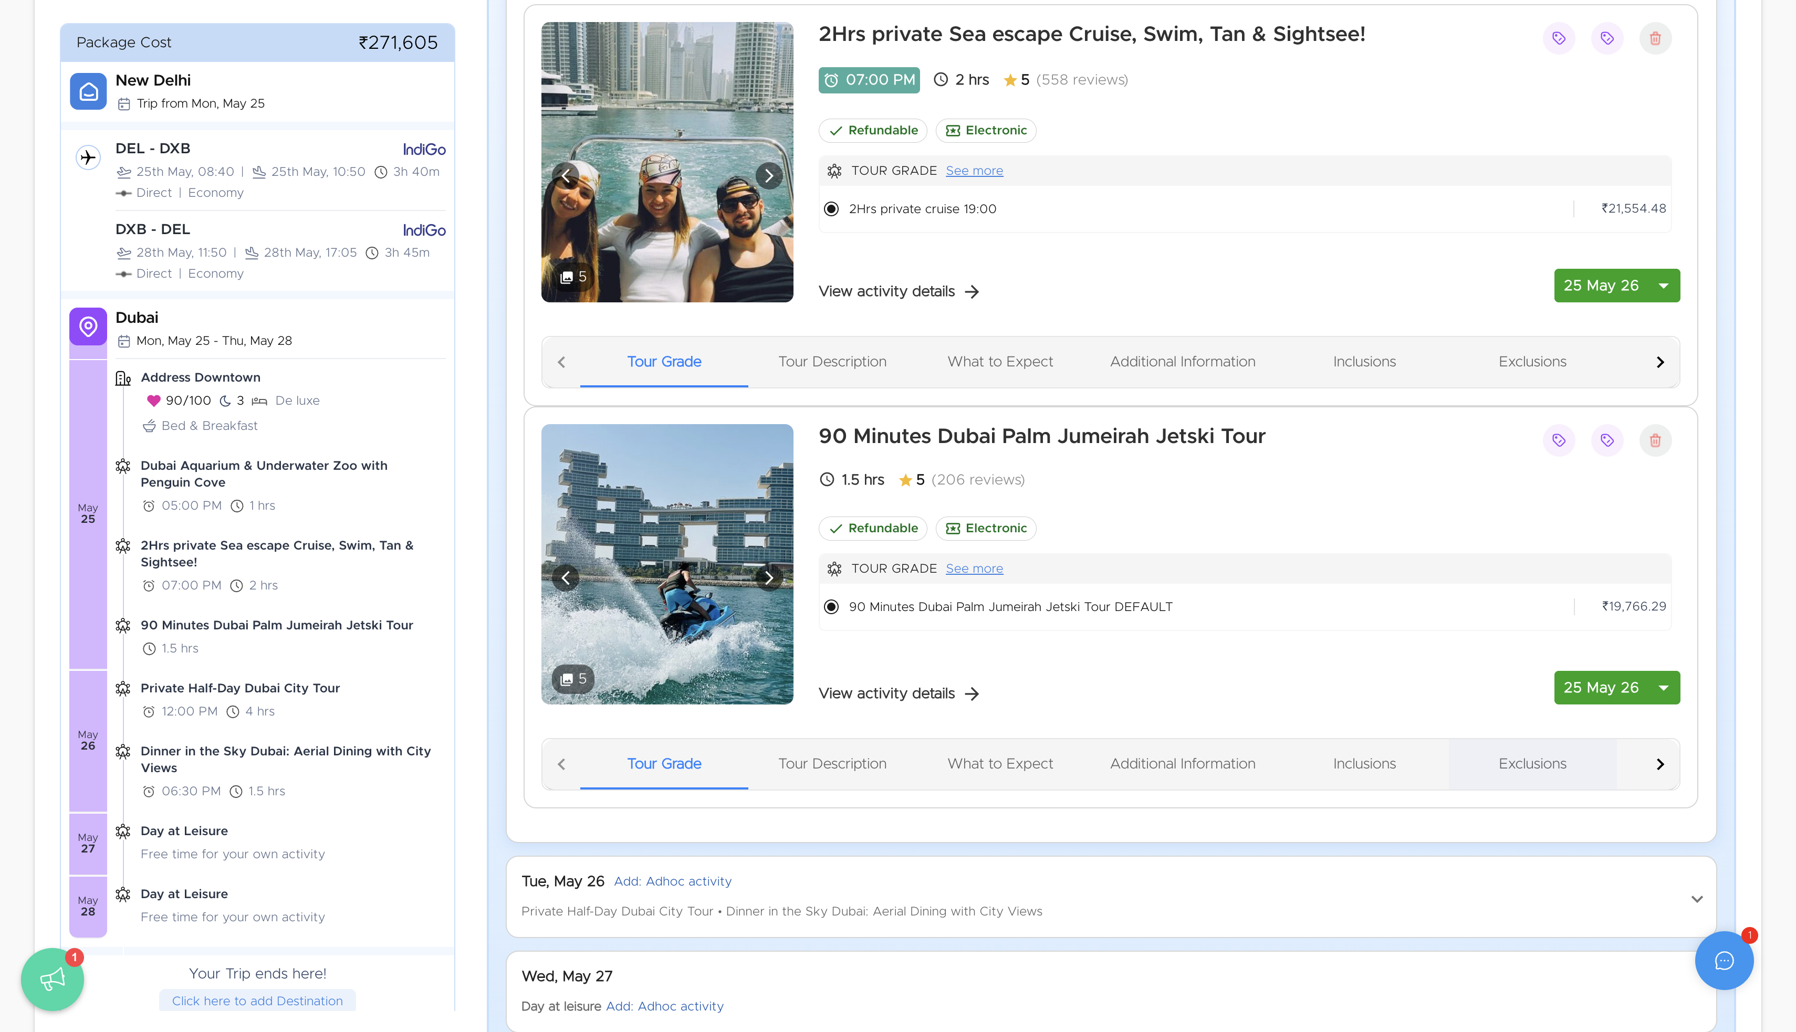The height and width of the screenshot is (1032, 1796).
Task: Click the second tag icon on Jetski Tour card
Action: (x=1607, y=440)
